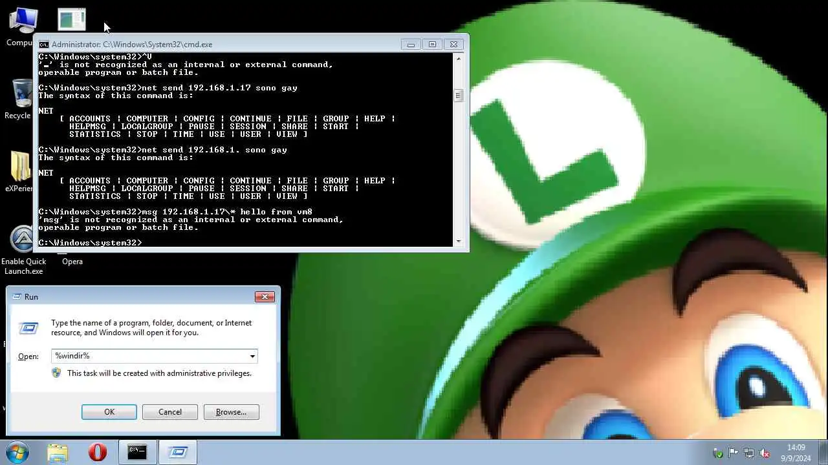Click the 'net send 192.168.1.17 sono gay' line

[168, 88]
